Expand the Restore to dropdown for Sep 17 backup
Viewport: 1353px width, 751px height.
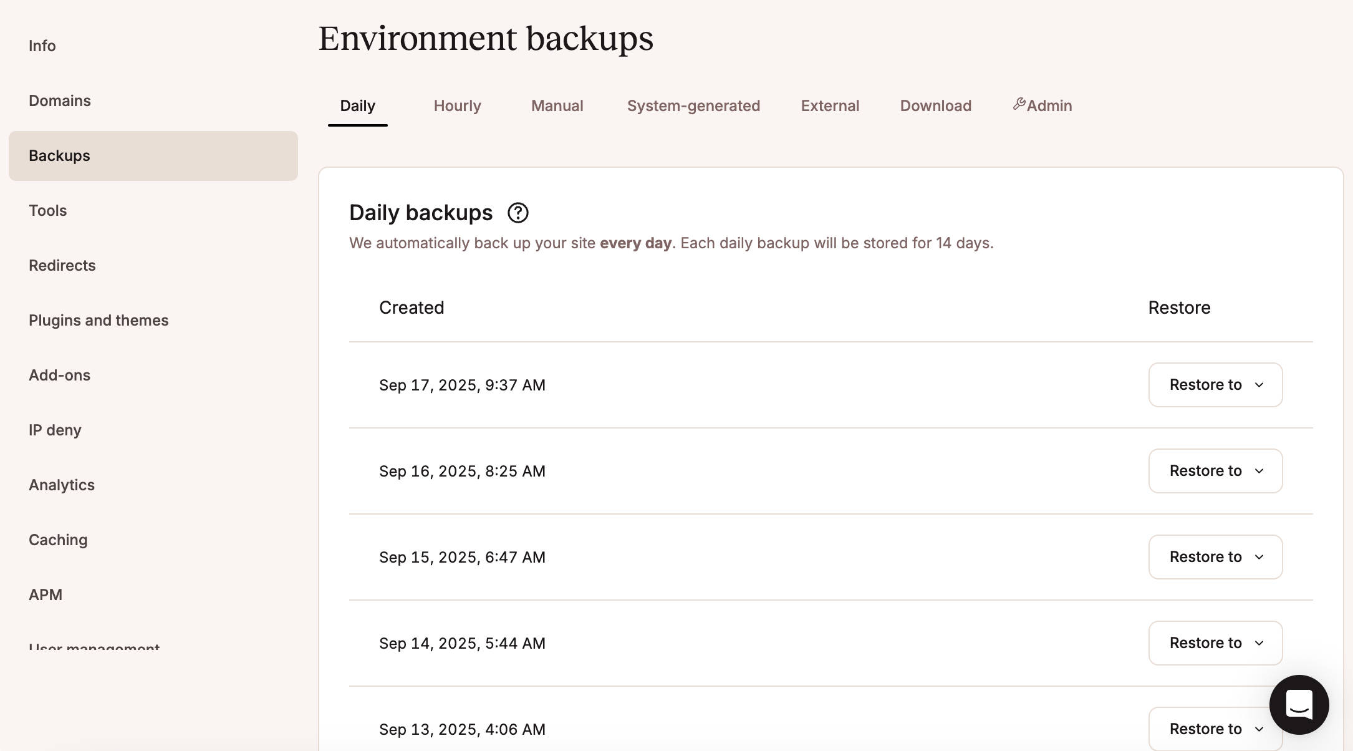1215,385
